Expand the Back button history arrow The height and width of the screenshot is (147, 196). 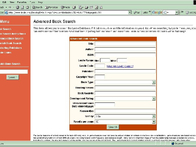tap(6, 8)
